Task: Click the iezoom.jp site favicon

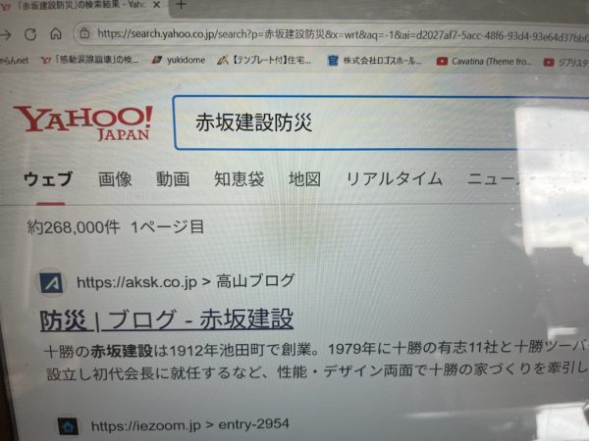Action: click(x=68, y=426)
